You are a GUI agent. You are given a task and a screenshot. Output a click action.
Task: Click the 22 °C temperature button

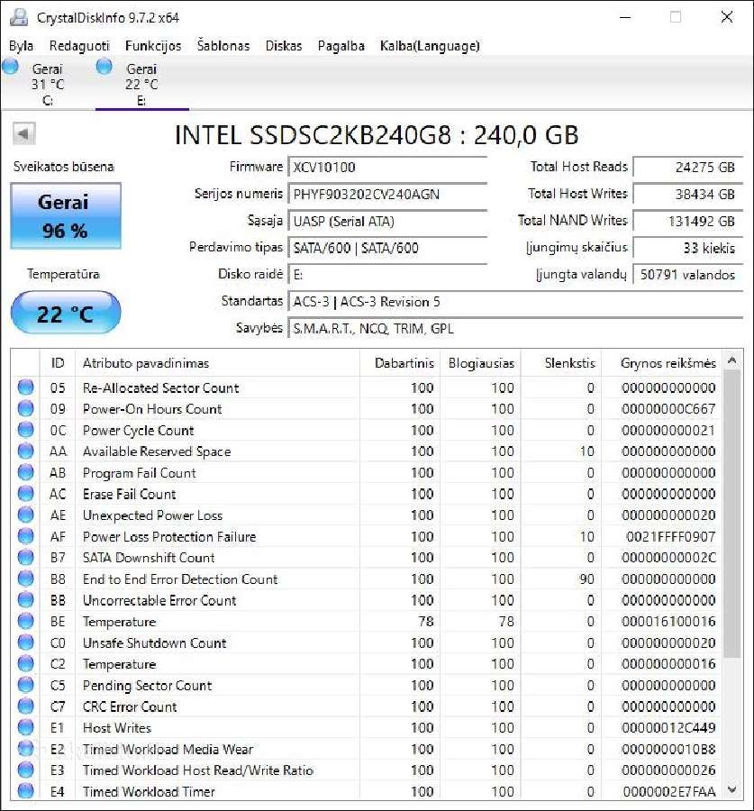click(x=66, y=313)
